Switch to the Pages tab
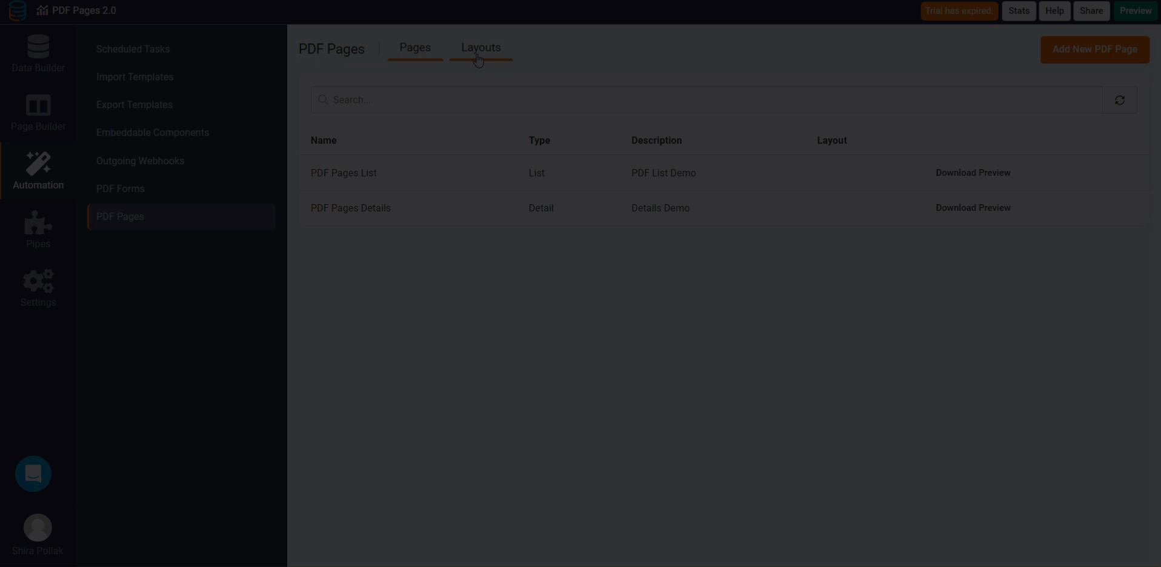The height and width of the screenshot is (567, 1161). point(415,48)
